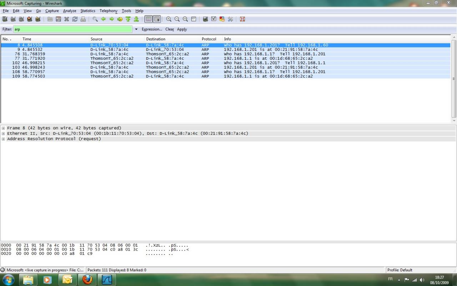Edit capture filters from toolbar

(205, 19)
